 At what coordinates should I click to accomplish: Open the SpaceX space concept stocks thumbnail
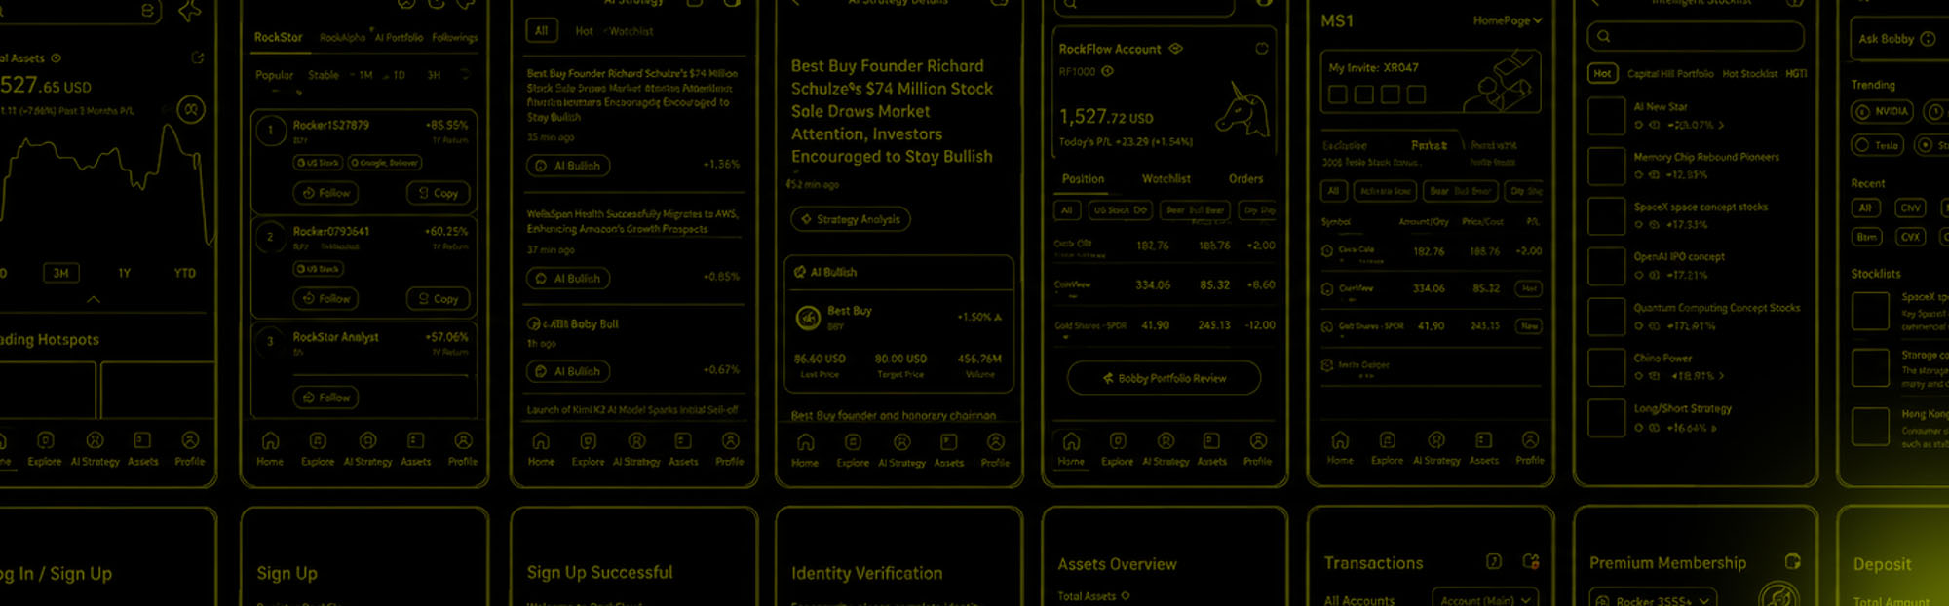point(1606,216)
